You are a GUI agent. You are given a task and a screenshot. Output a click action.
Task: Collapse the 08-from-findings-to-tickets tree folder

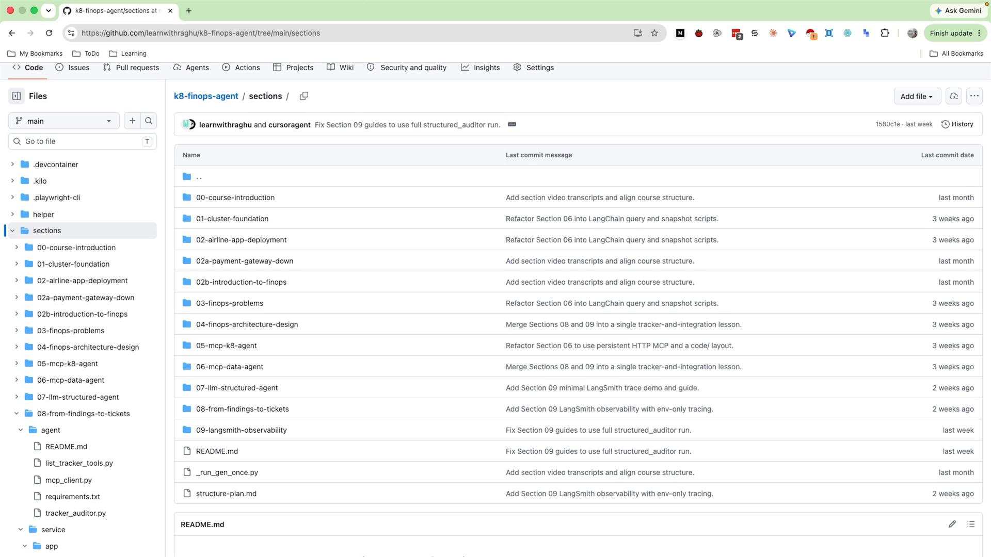click(17, 414)
